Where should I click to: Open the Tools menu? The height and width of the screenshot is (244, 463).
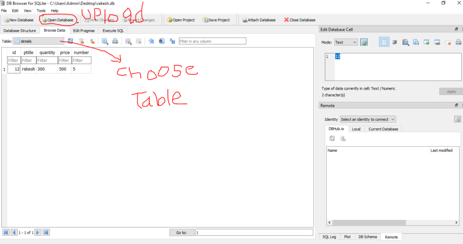click(41, 11)
